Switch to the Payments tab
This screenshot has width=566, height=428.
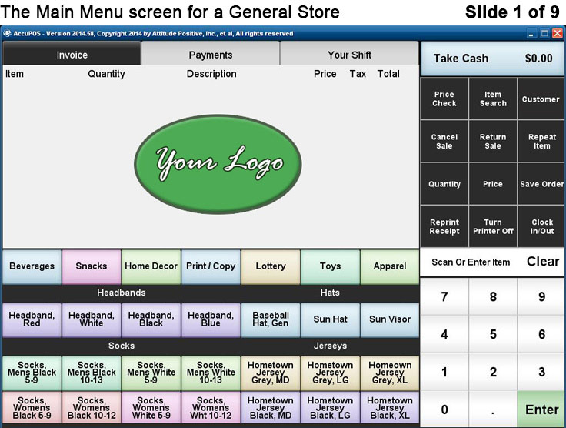tap(211, 55)
